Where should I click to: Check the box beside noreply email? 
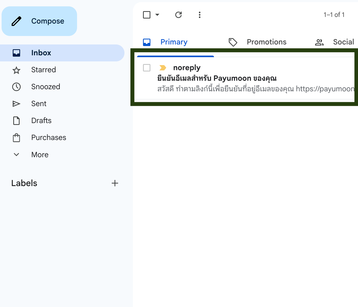[x=147, y=68]
